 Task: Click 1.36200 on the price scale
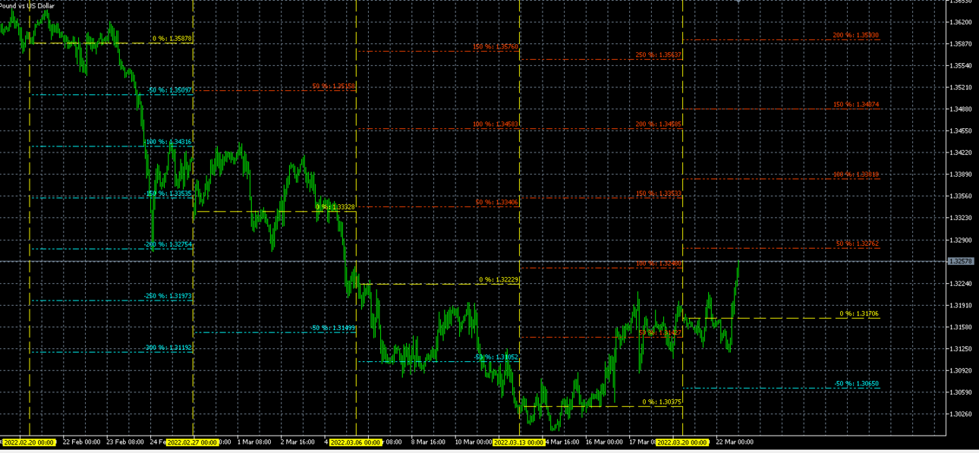point(961,22)
